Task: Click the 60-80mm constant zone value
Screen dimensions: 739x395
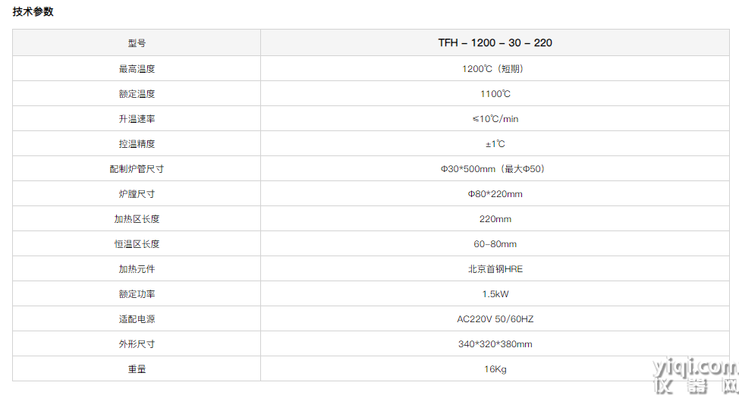Action: coord(495,244)
